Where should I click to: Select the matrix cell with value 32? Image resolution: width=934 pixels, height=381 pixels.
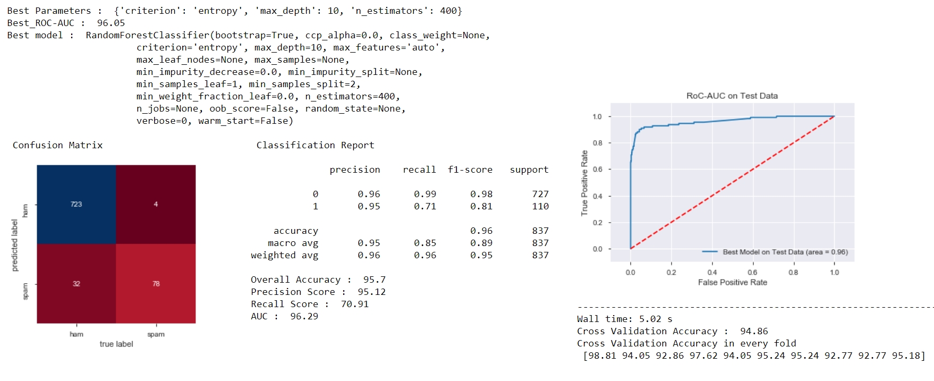point(77,284)
